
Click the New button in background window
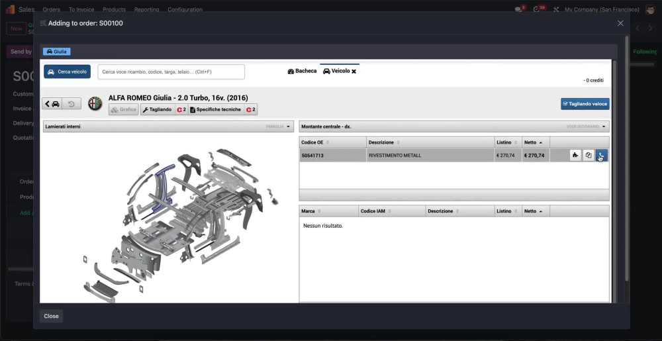[x=17, y=28]
